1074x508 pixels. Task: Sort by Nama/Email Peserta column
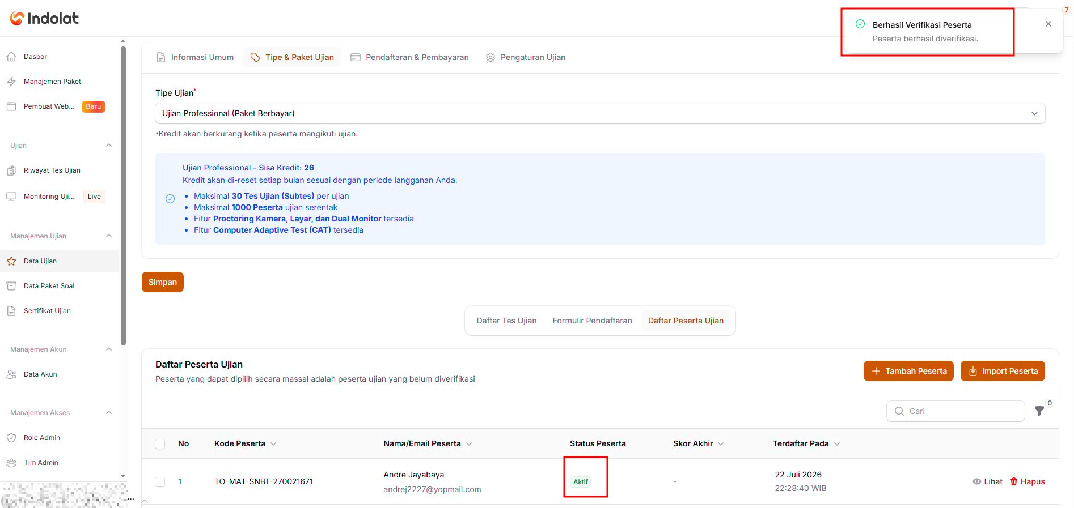[x=428, y=443]
